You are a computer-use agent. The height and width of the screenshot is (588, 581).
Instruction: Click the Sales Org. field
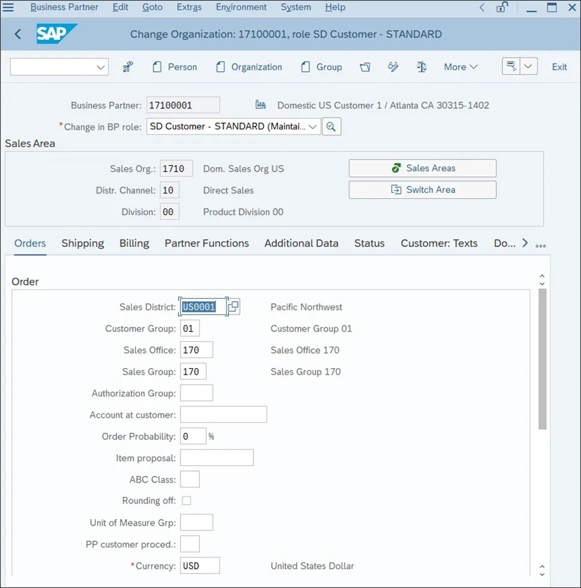176,168
